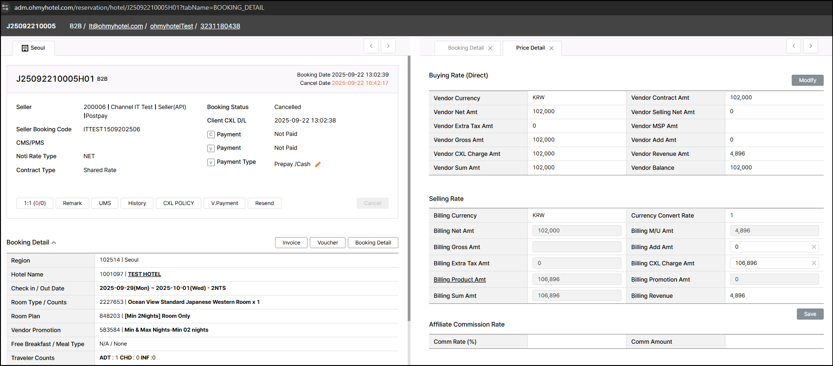Toggle the C box next to Payment
Screen dimensions: 833x366
point(211,135)
